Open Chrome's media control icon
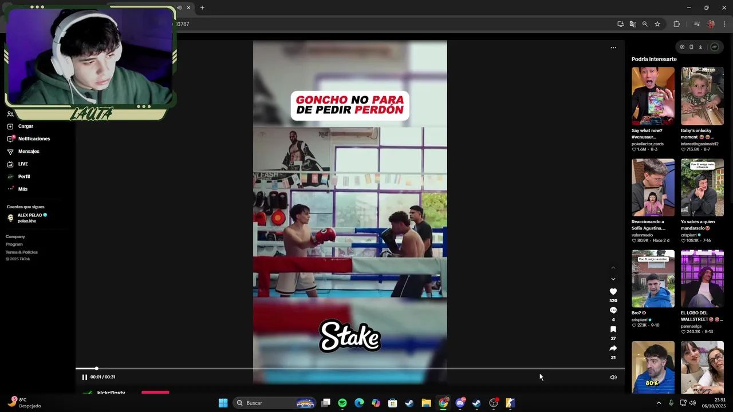733x412 pixels. pyautogui.click(x=697, y=24)
